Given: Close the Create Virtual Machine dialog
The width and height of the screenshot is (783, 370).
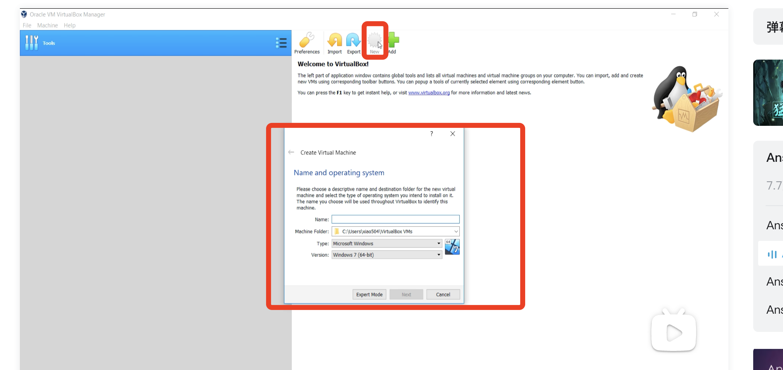Looking at the screenshot, I should (453, 134).
